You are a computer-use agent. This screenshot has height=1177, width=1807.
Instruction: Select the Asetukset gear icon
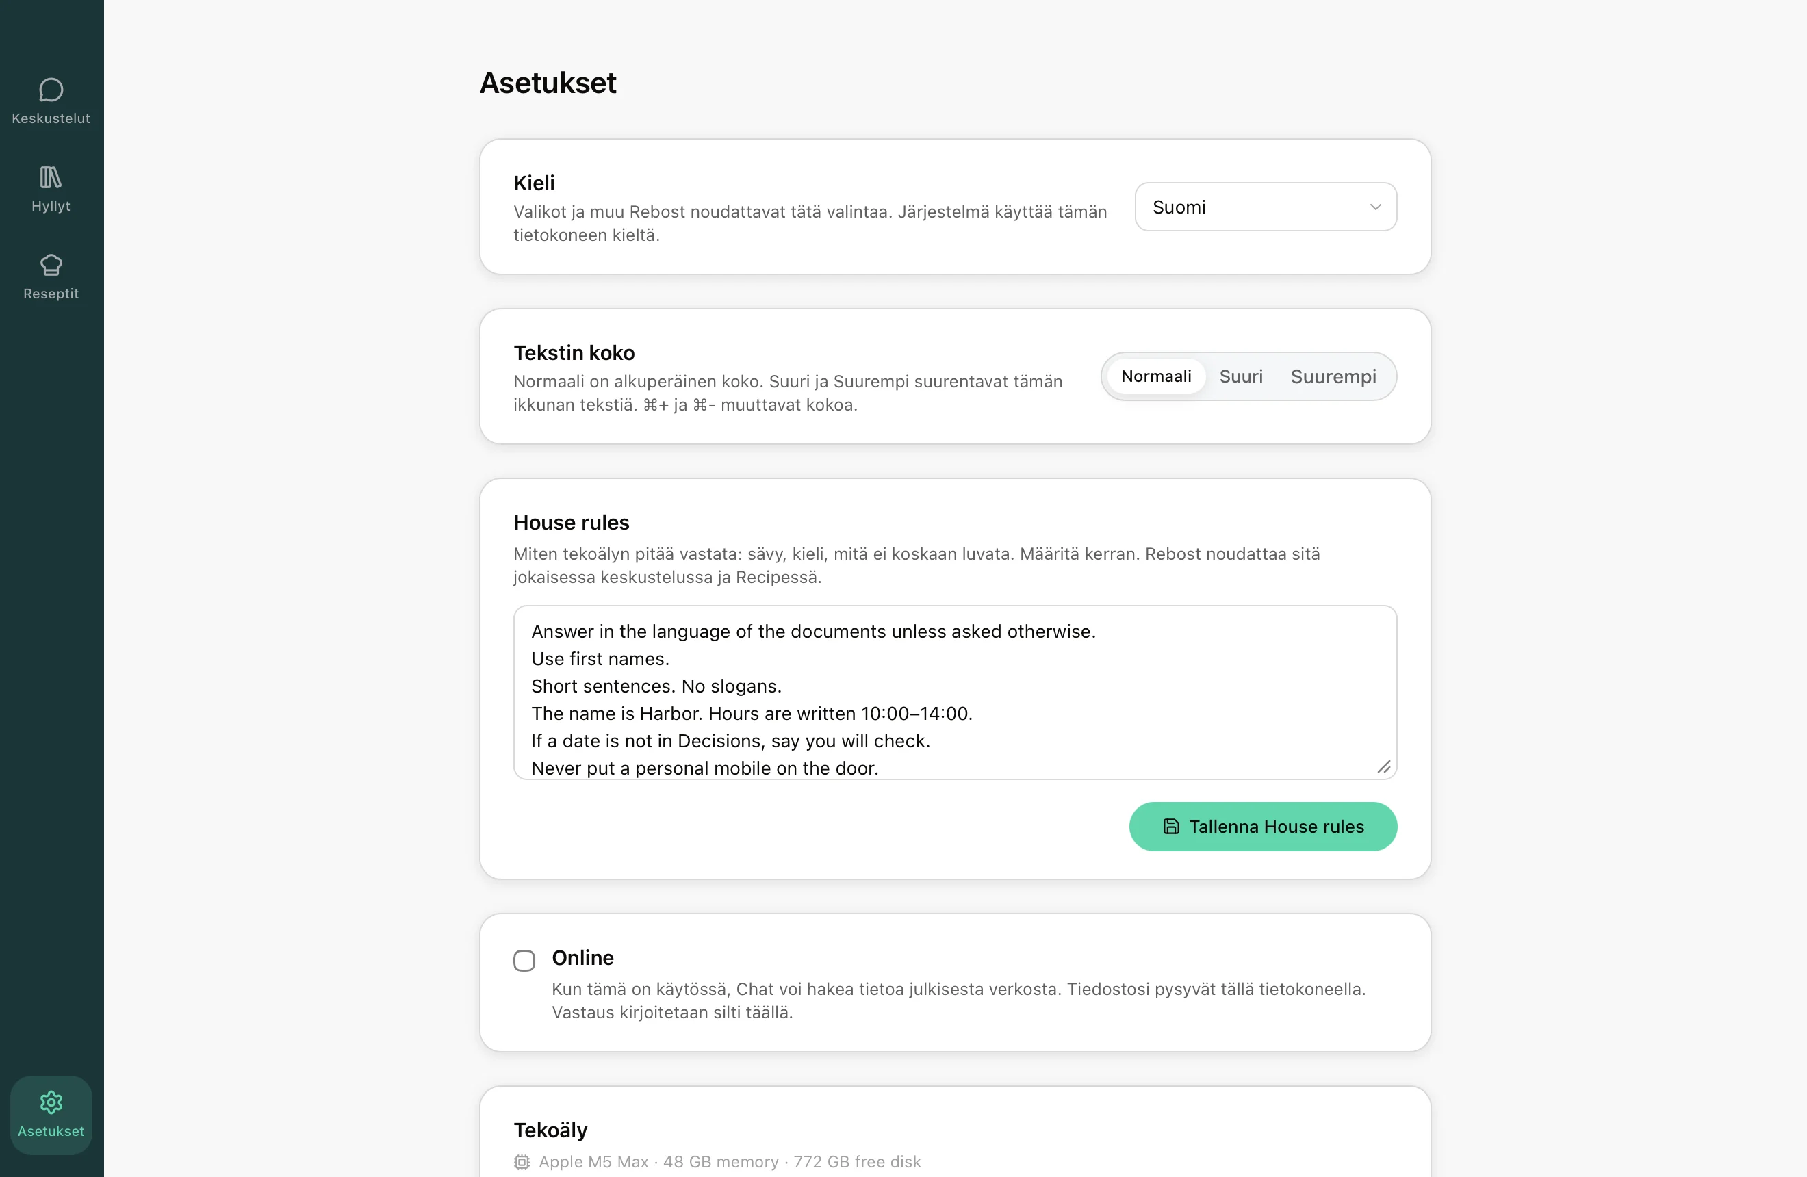(x=51, y=1102)
